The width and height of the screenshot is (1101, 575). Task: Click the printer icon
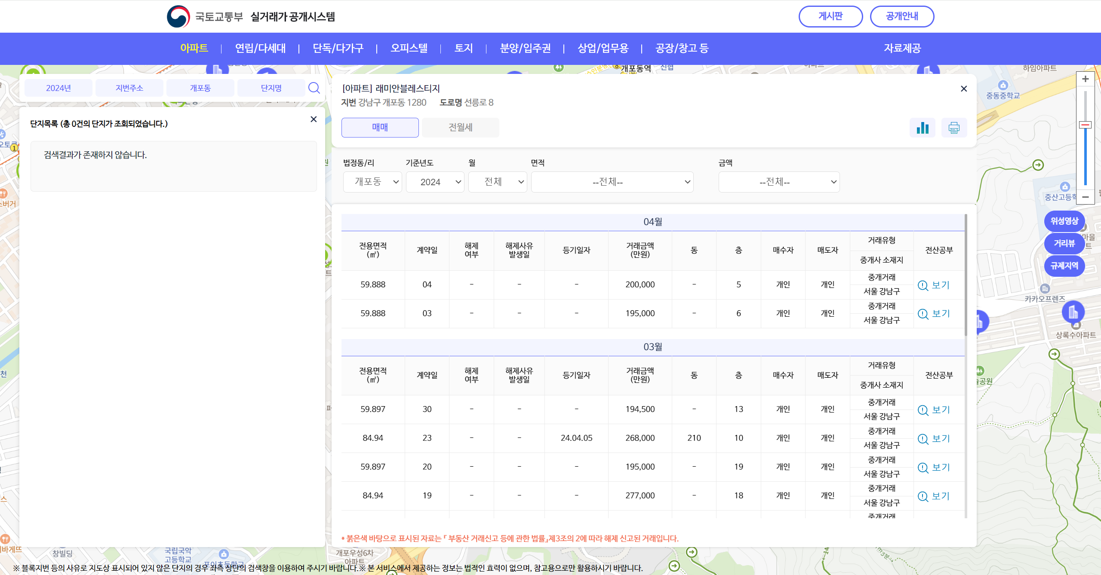[x=954, y=128]
